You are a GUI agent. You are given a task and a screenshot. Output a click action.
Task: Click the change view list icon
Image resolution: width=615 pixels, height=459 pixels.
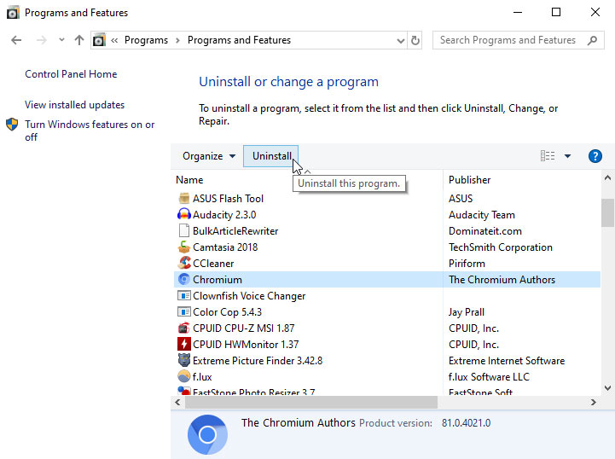coord(548,156)
